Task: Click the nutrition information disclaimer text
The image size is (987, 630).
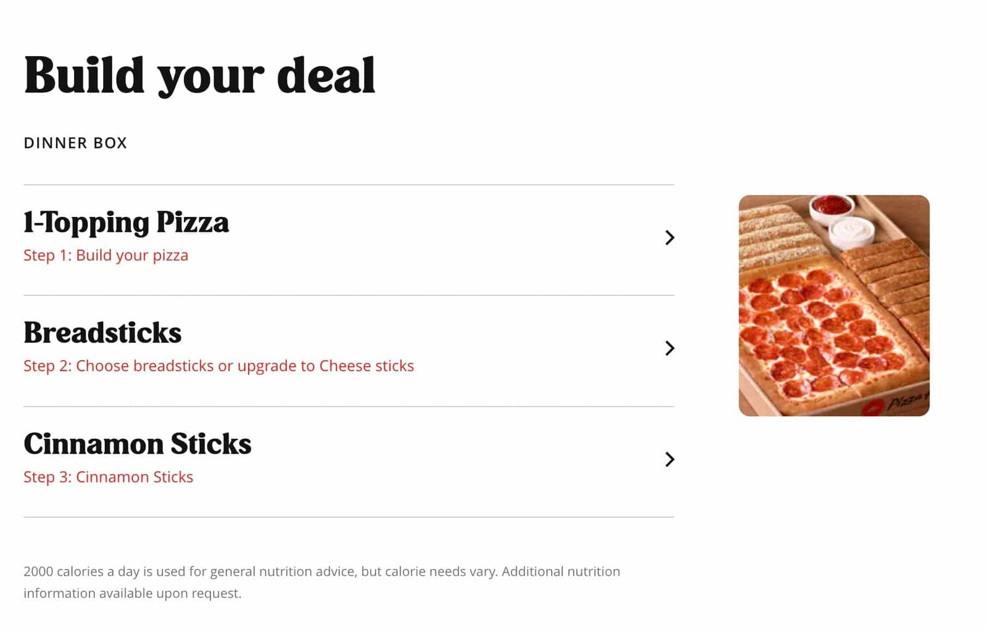Action: click(x=321, y=582)
